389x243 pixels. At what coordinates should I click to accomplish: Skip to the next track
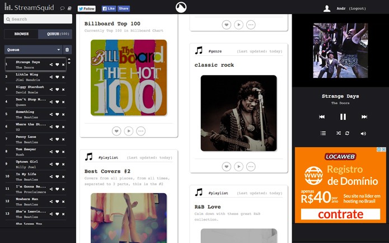(364, 116)
